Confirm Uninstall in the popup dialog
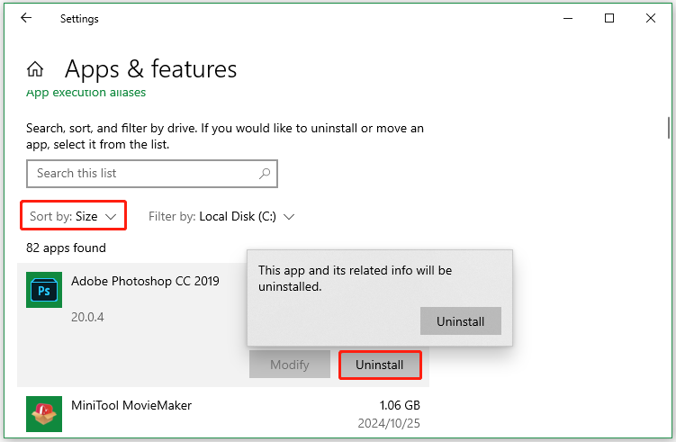The image size is (676, 442). pyautogui.click(x=461, y=321)
